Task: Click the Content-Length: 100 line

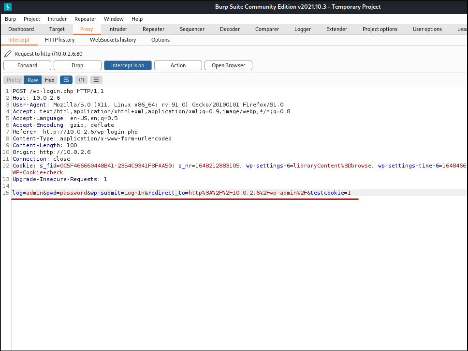Action: click(x=45, y=145)
